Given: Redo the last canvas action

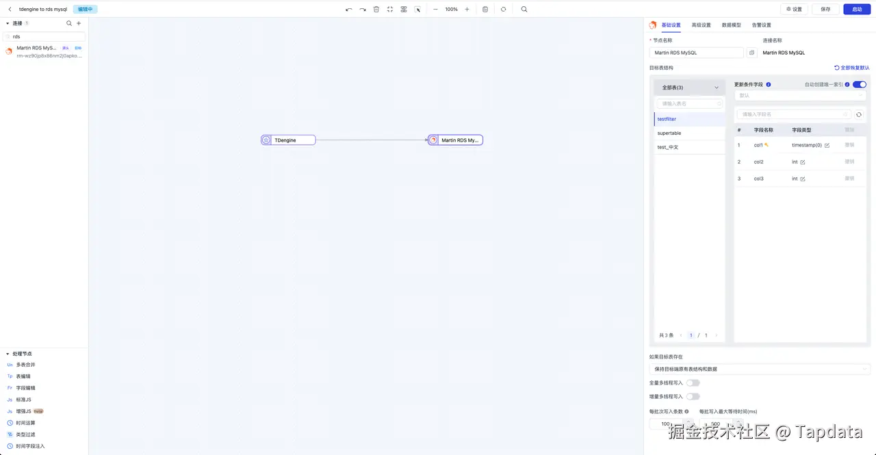Looking at the screenshot, I should [x=363, y=10].
